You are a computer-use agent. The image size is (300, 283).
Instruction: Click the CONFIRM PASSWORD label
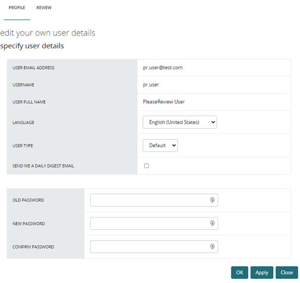point(33,247)
